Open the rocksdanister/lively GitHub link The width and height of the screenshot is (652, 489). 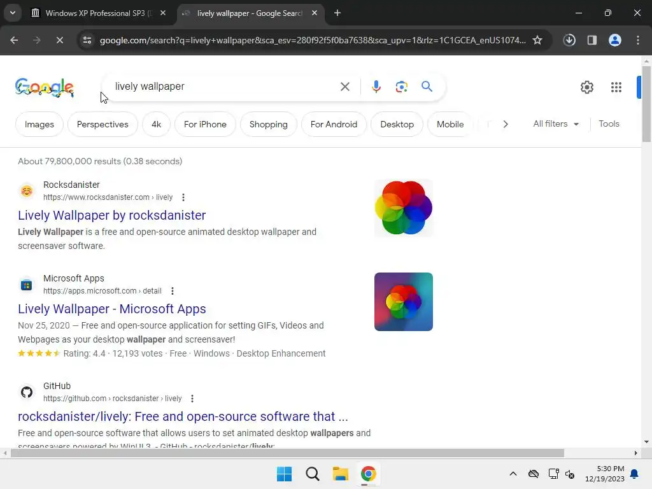tap(183, 416)
